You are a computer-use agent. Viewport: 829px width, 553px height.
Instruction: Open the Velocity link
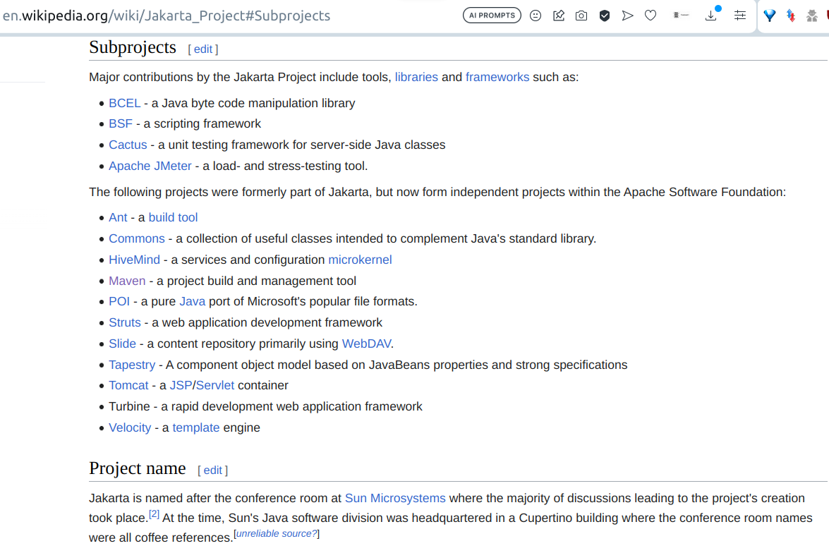[130, 427]
